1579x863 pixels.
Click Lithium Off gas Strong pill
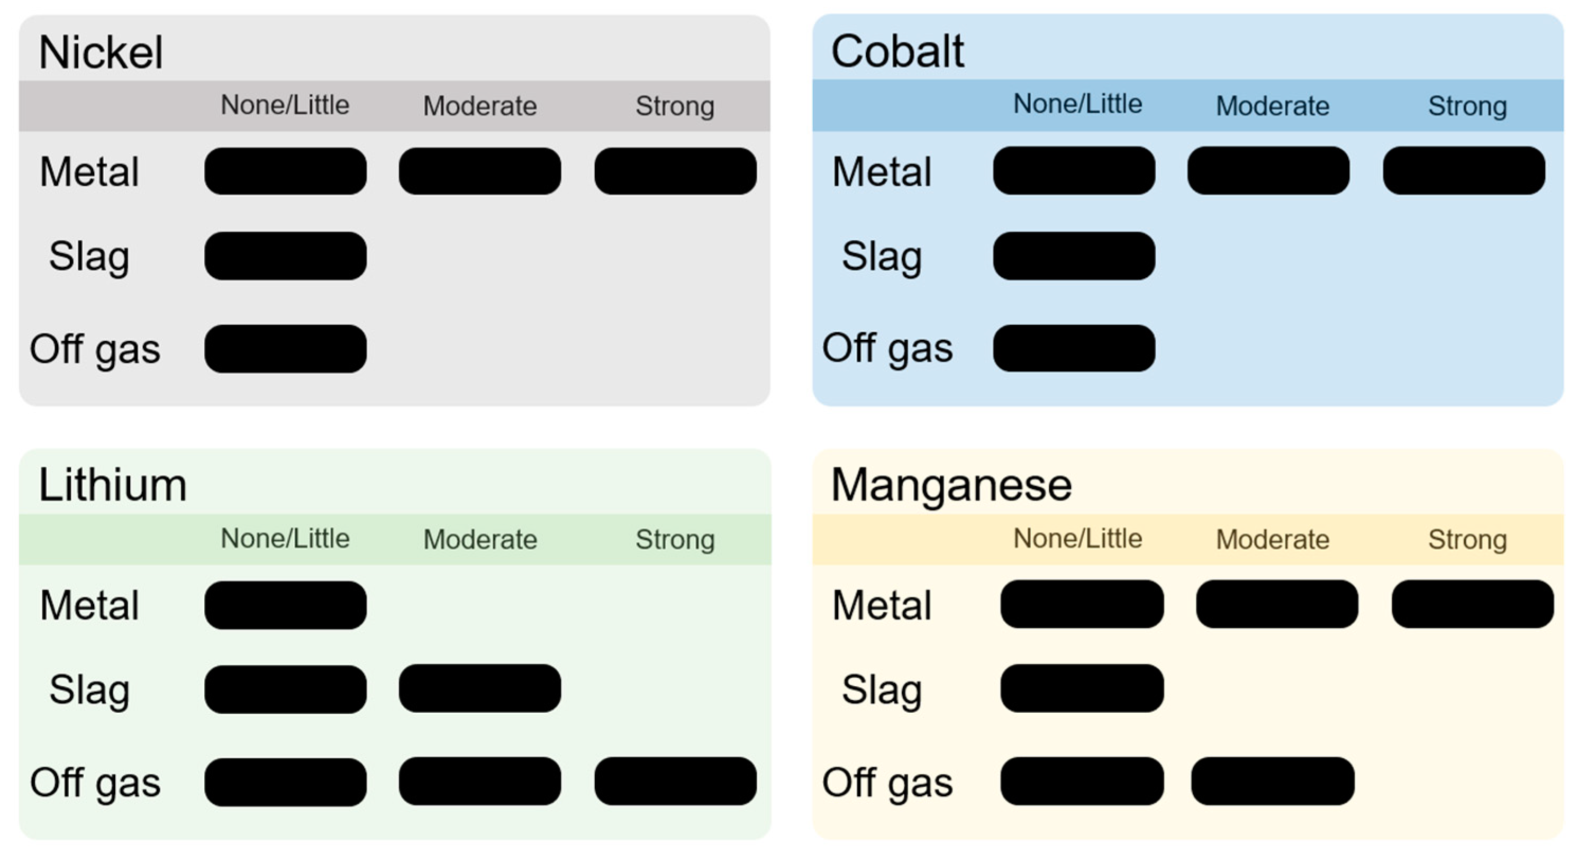(x=675, y=781)
